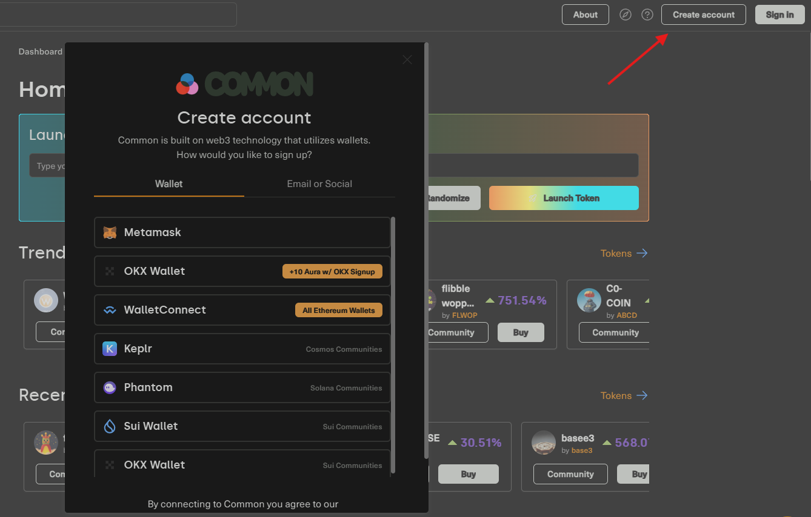The width and height of the screenshot is (811, 517).
Task: Open the basee3 token avatar thumbnail
Action: coord(544,443)
